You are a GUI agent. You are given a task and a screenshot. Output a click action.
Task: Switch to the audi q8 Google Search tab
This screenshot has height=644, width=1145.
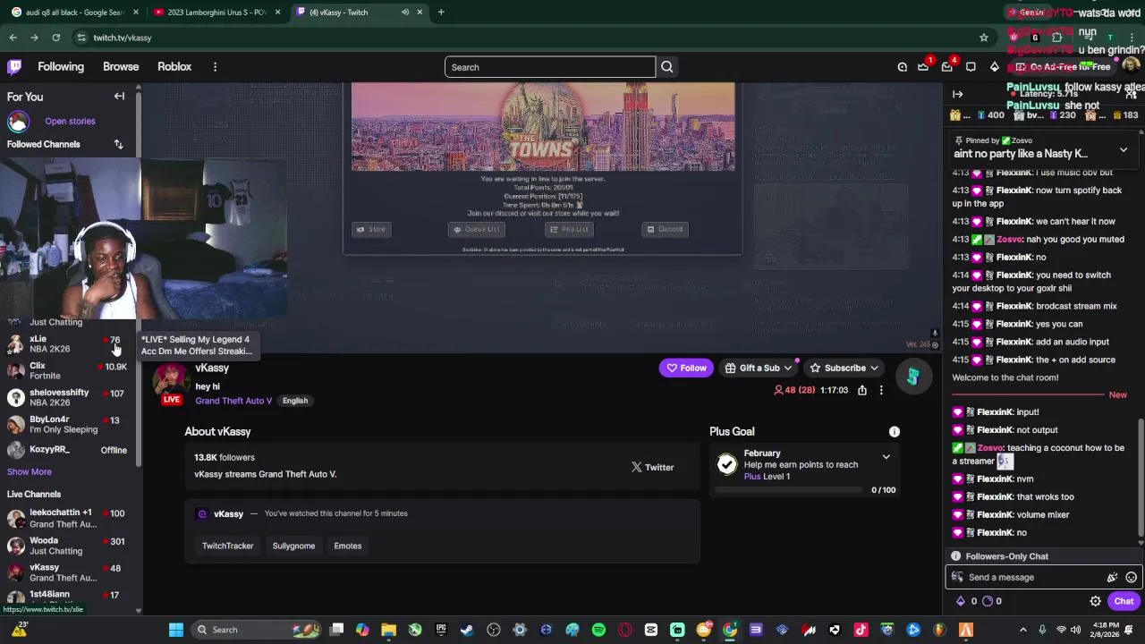[74, 13]
